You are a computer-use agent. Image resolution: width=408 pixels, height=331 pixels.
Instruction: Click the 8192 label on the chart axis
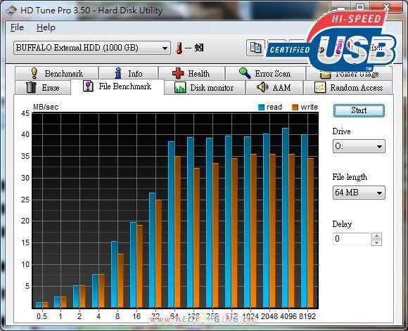(x=307, y=316)
